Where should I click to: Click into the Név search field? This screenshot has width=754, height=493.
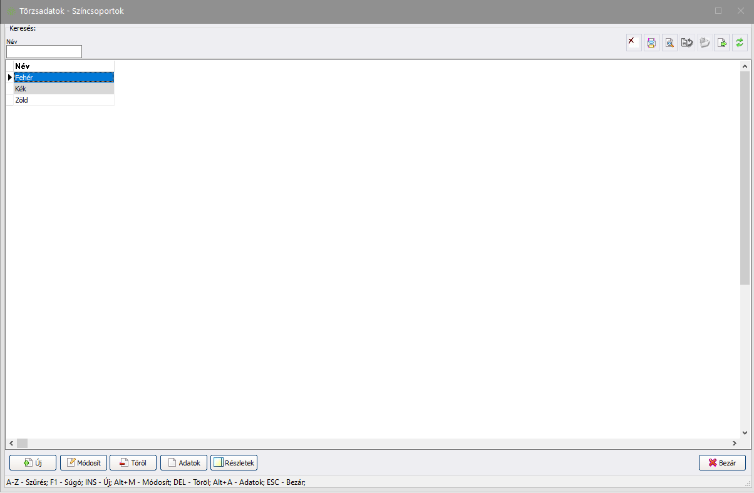44,52
